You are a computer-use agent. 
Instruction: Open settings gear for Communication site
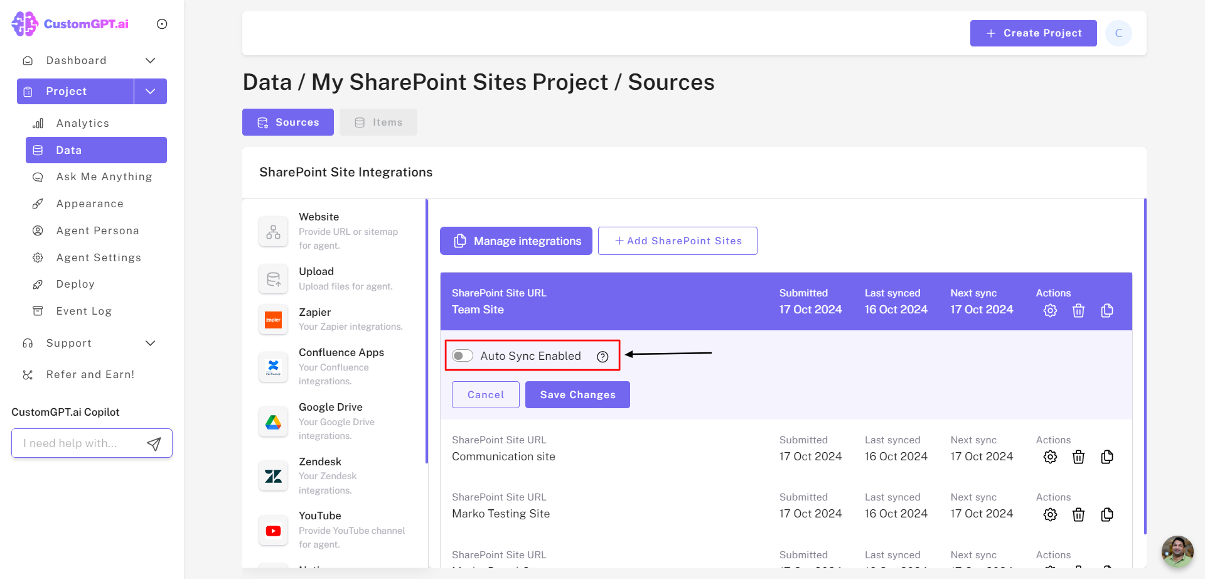click(1050, 457)
